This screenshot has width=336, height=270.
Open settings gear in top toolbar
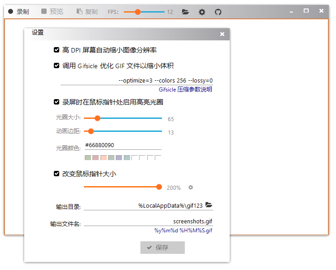click(202, 12)
